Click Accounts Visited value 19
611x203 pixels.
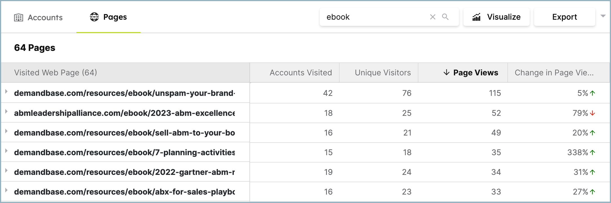click(328, 172)
